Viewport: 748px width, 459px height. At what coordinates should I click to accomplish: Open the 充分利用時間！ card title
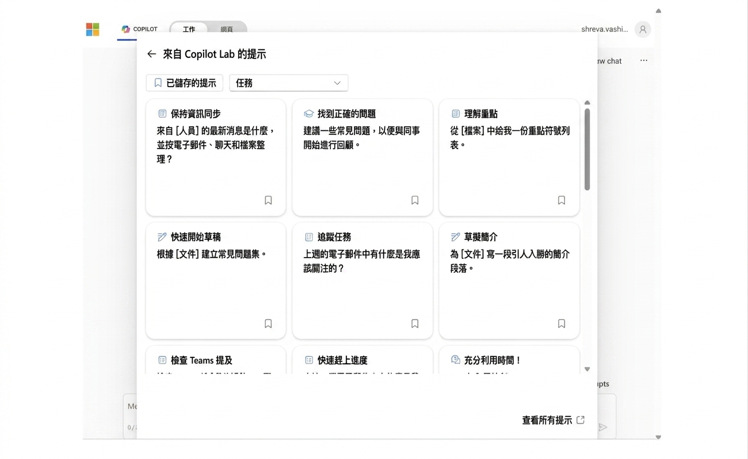click(493, 360)
